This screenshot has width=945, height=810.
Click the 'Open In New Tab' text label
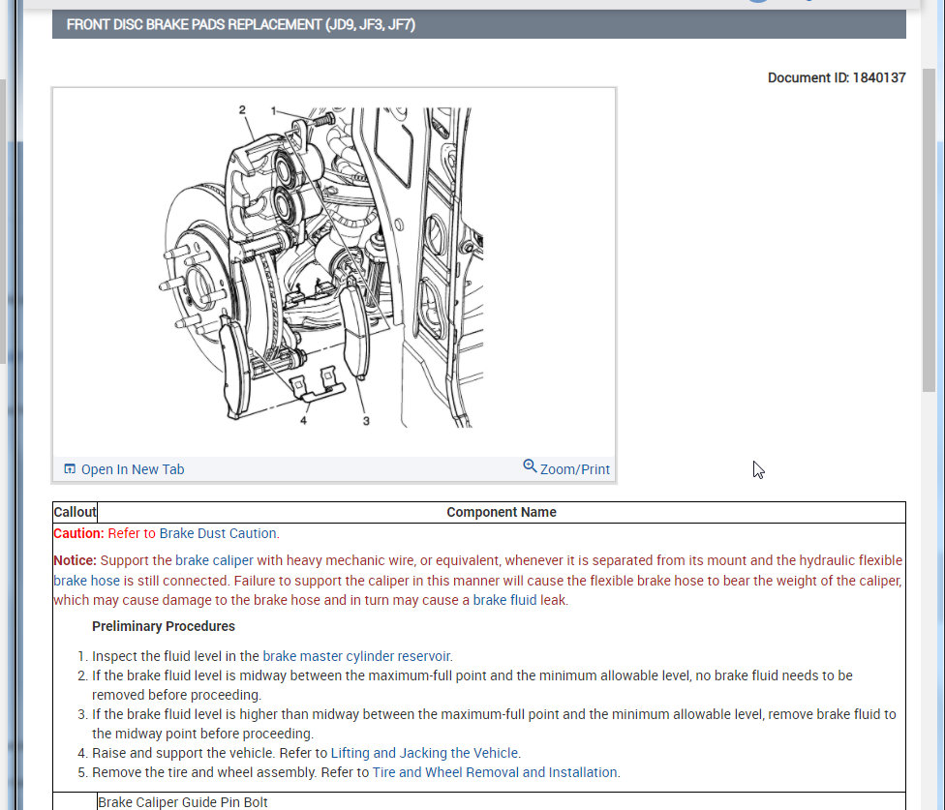132,469
